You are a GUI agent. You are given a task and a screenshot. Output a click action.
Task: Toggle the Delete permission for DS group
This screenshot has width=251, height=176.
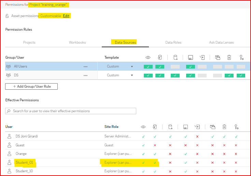tap(229, 75)
